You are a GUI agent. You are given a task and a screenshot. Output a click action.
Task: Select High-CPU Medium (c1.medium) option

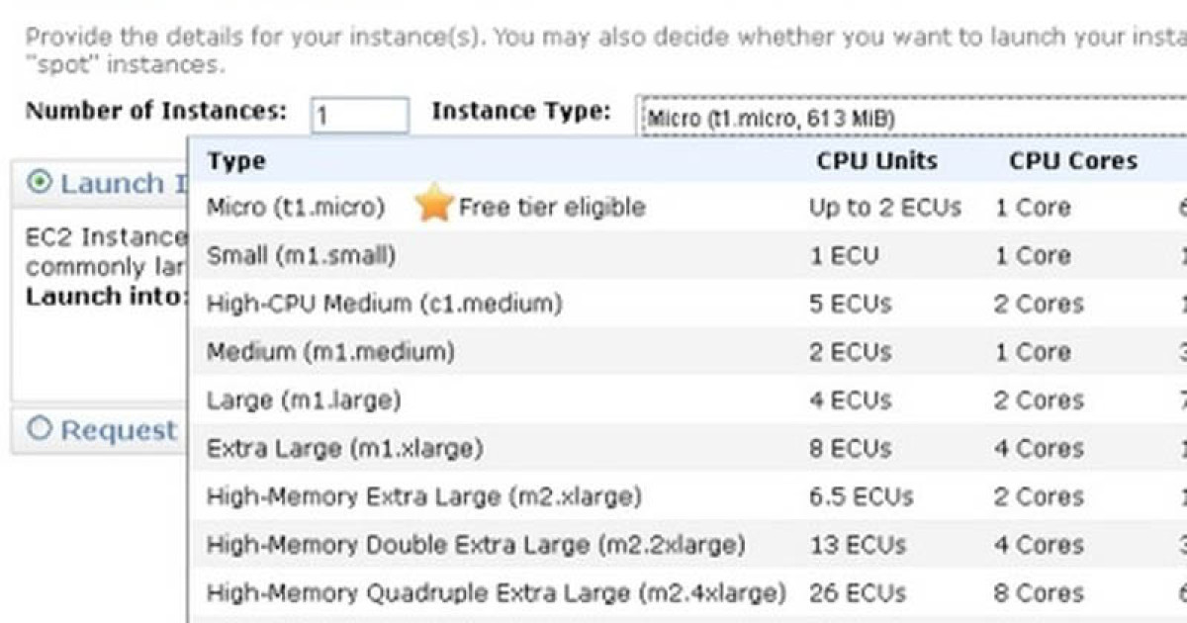click(x=384, y=305)
